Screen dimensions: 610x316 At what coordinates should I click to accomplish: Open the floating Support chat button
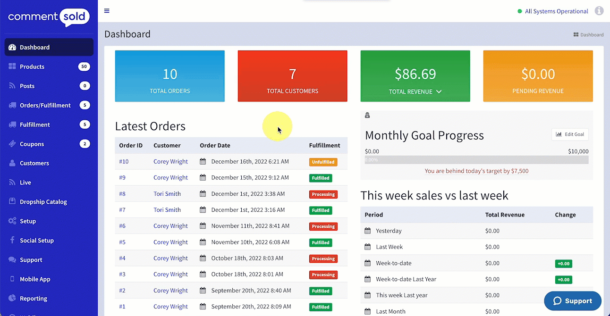573,301
